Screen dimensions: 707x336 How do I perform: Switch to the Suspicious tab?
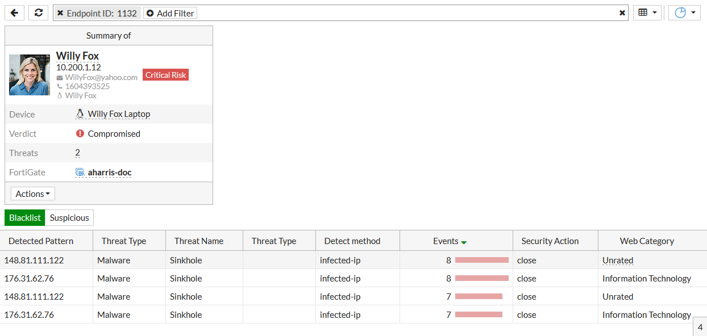pyautogui.click(x=69, y=218)
